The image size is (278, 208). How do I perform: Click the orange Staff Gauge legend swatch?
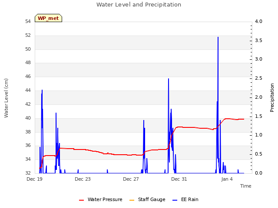tap(132, 200)
